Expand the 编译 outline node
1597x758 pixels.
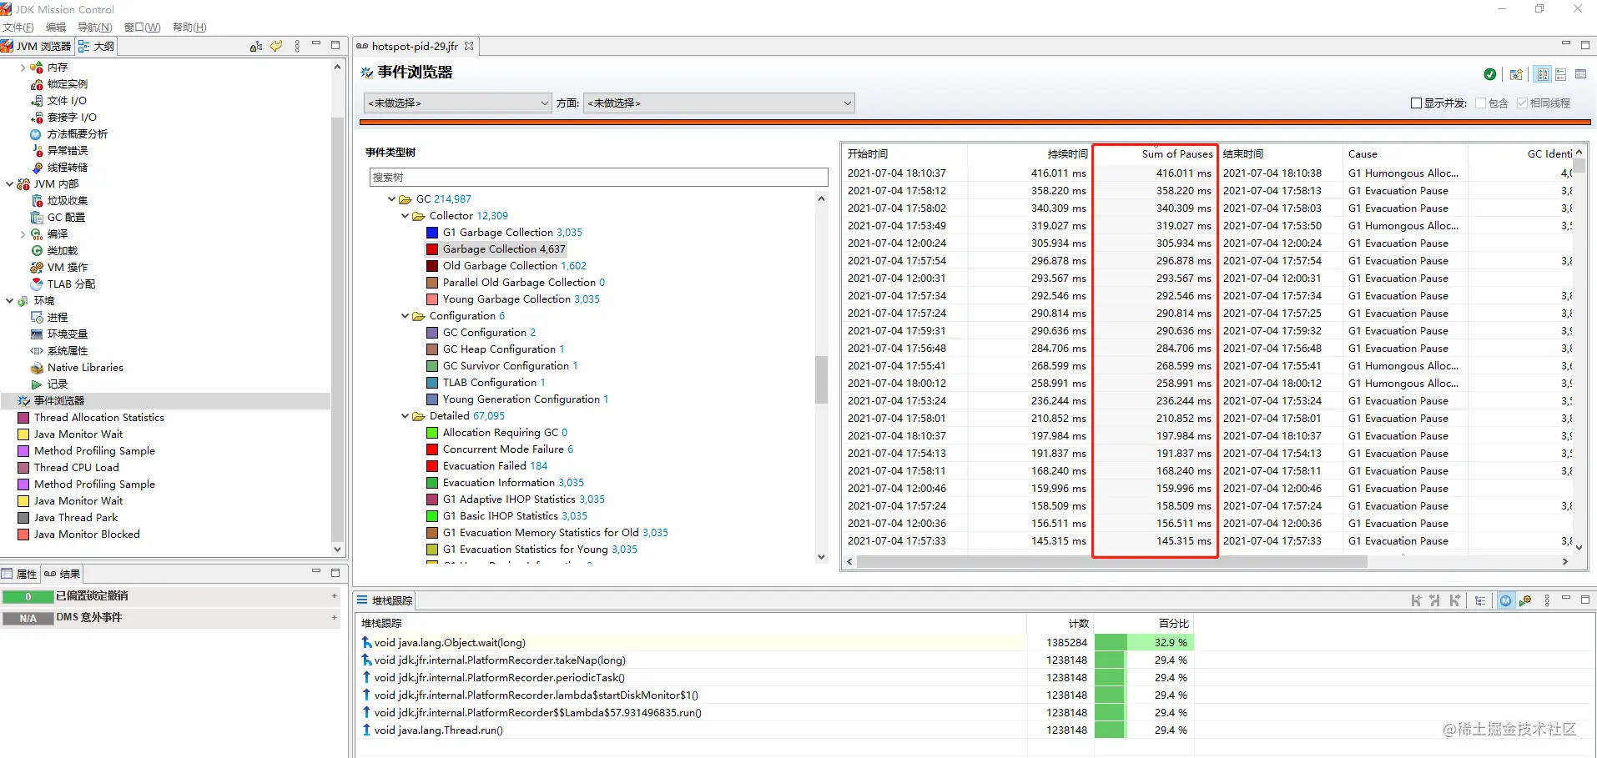point(23,234)
